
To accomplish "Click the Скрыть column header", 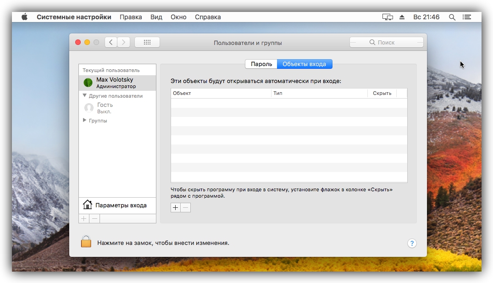I will 382,93.
